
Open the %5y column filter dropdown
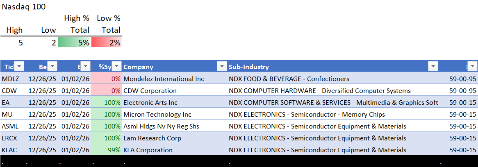point(117,66)
